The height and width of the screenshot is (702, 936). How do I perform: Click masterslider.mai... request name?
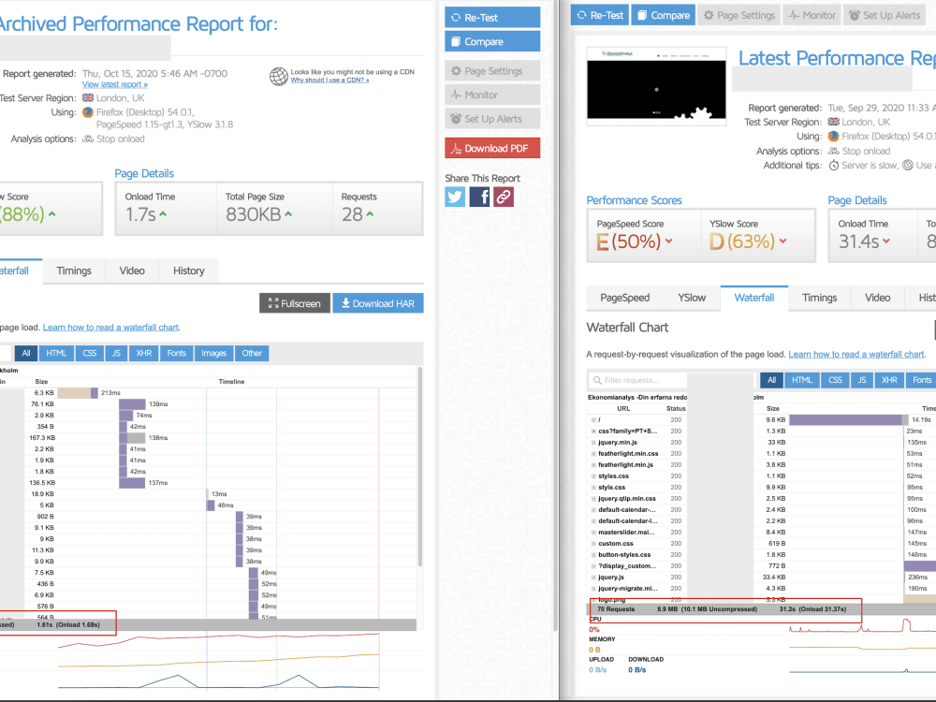pyautogui.click(x=626, y=533)
